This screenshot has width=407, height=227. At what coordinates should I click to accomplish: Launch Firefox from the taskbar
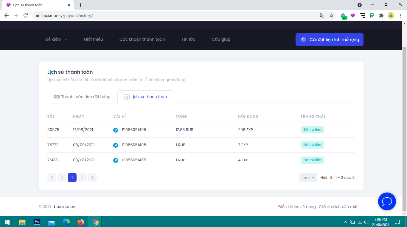click(81, 222)
